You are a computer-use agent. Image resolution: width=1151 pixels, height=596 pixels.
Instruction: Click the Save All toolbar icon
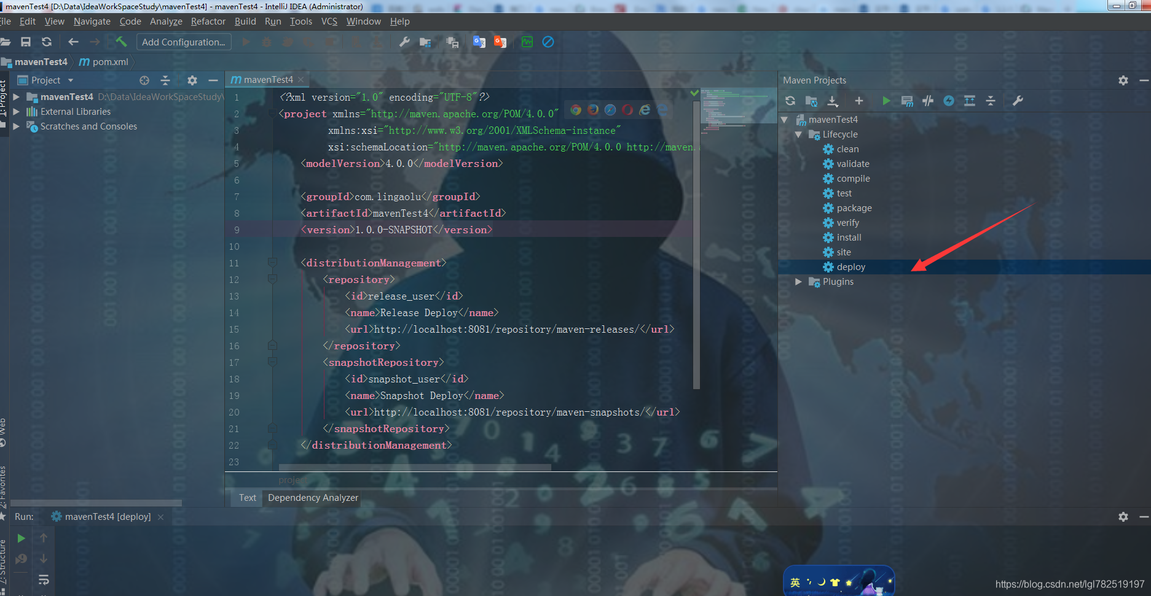26,42
